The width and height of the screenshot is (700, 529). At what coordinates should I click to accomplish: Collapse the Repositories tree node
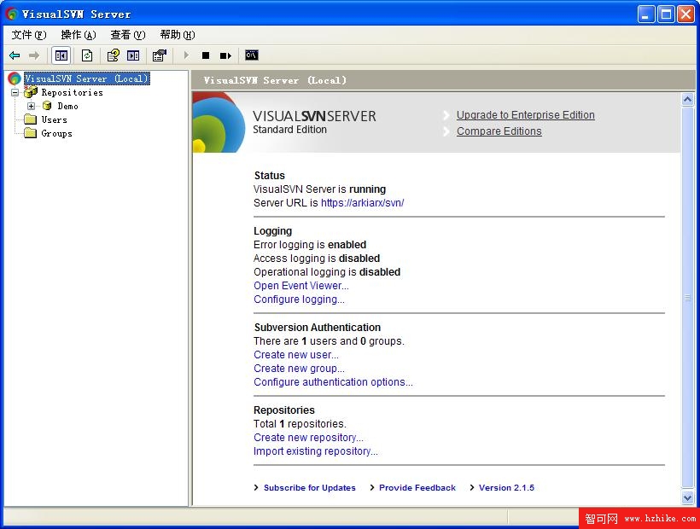tap(15, 92)
